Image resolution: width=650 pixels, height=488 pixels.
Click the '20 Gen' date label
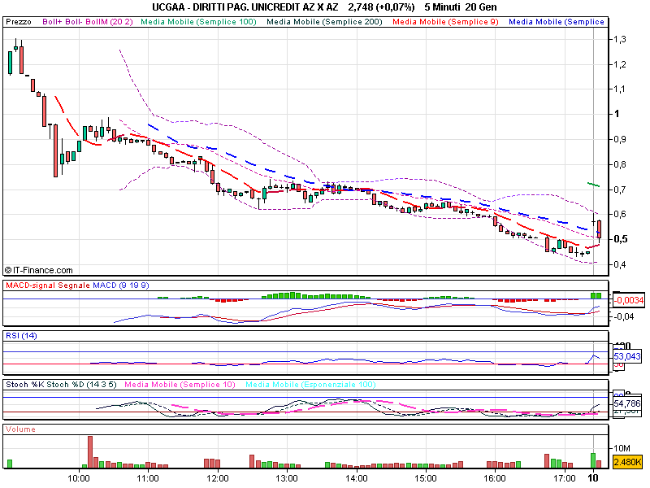[481, 7]
